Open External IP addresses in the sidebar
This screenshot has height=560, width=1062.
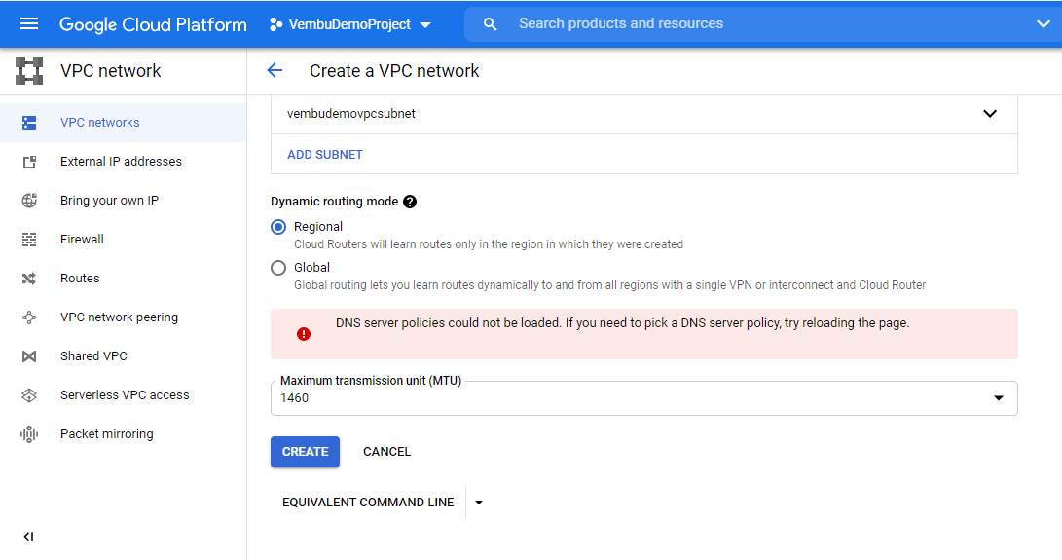point(122,162)
